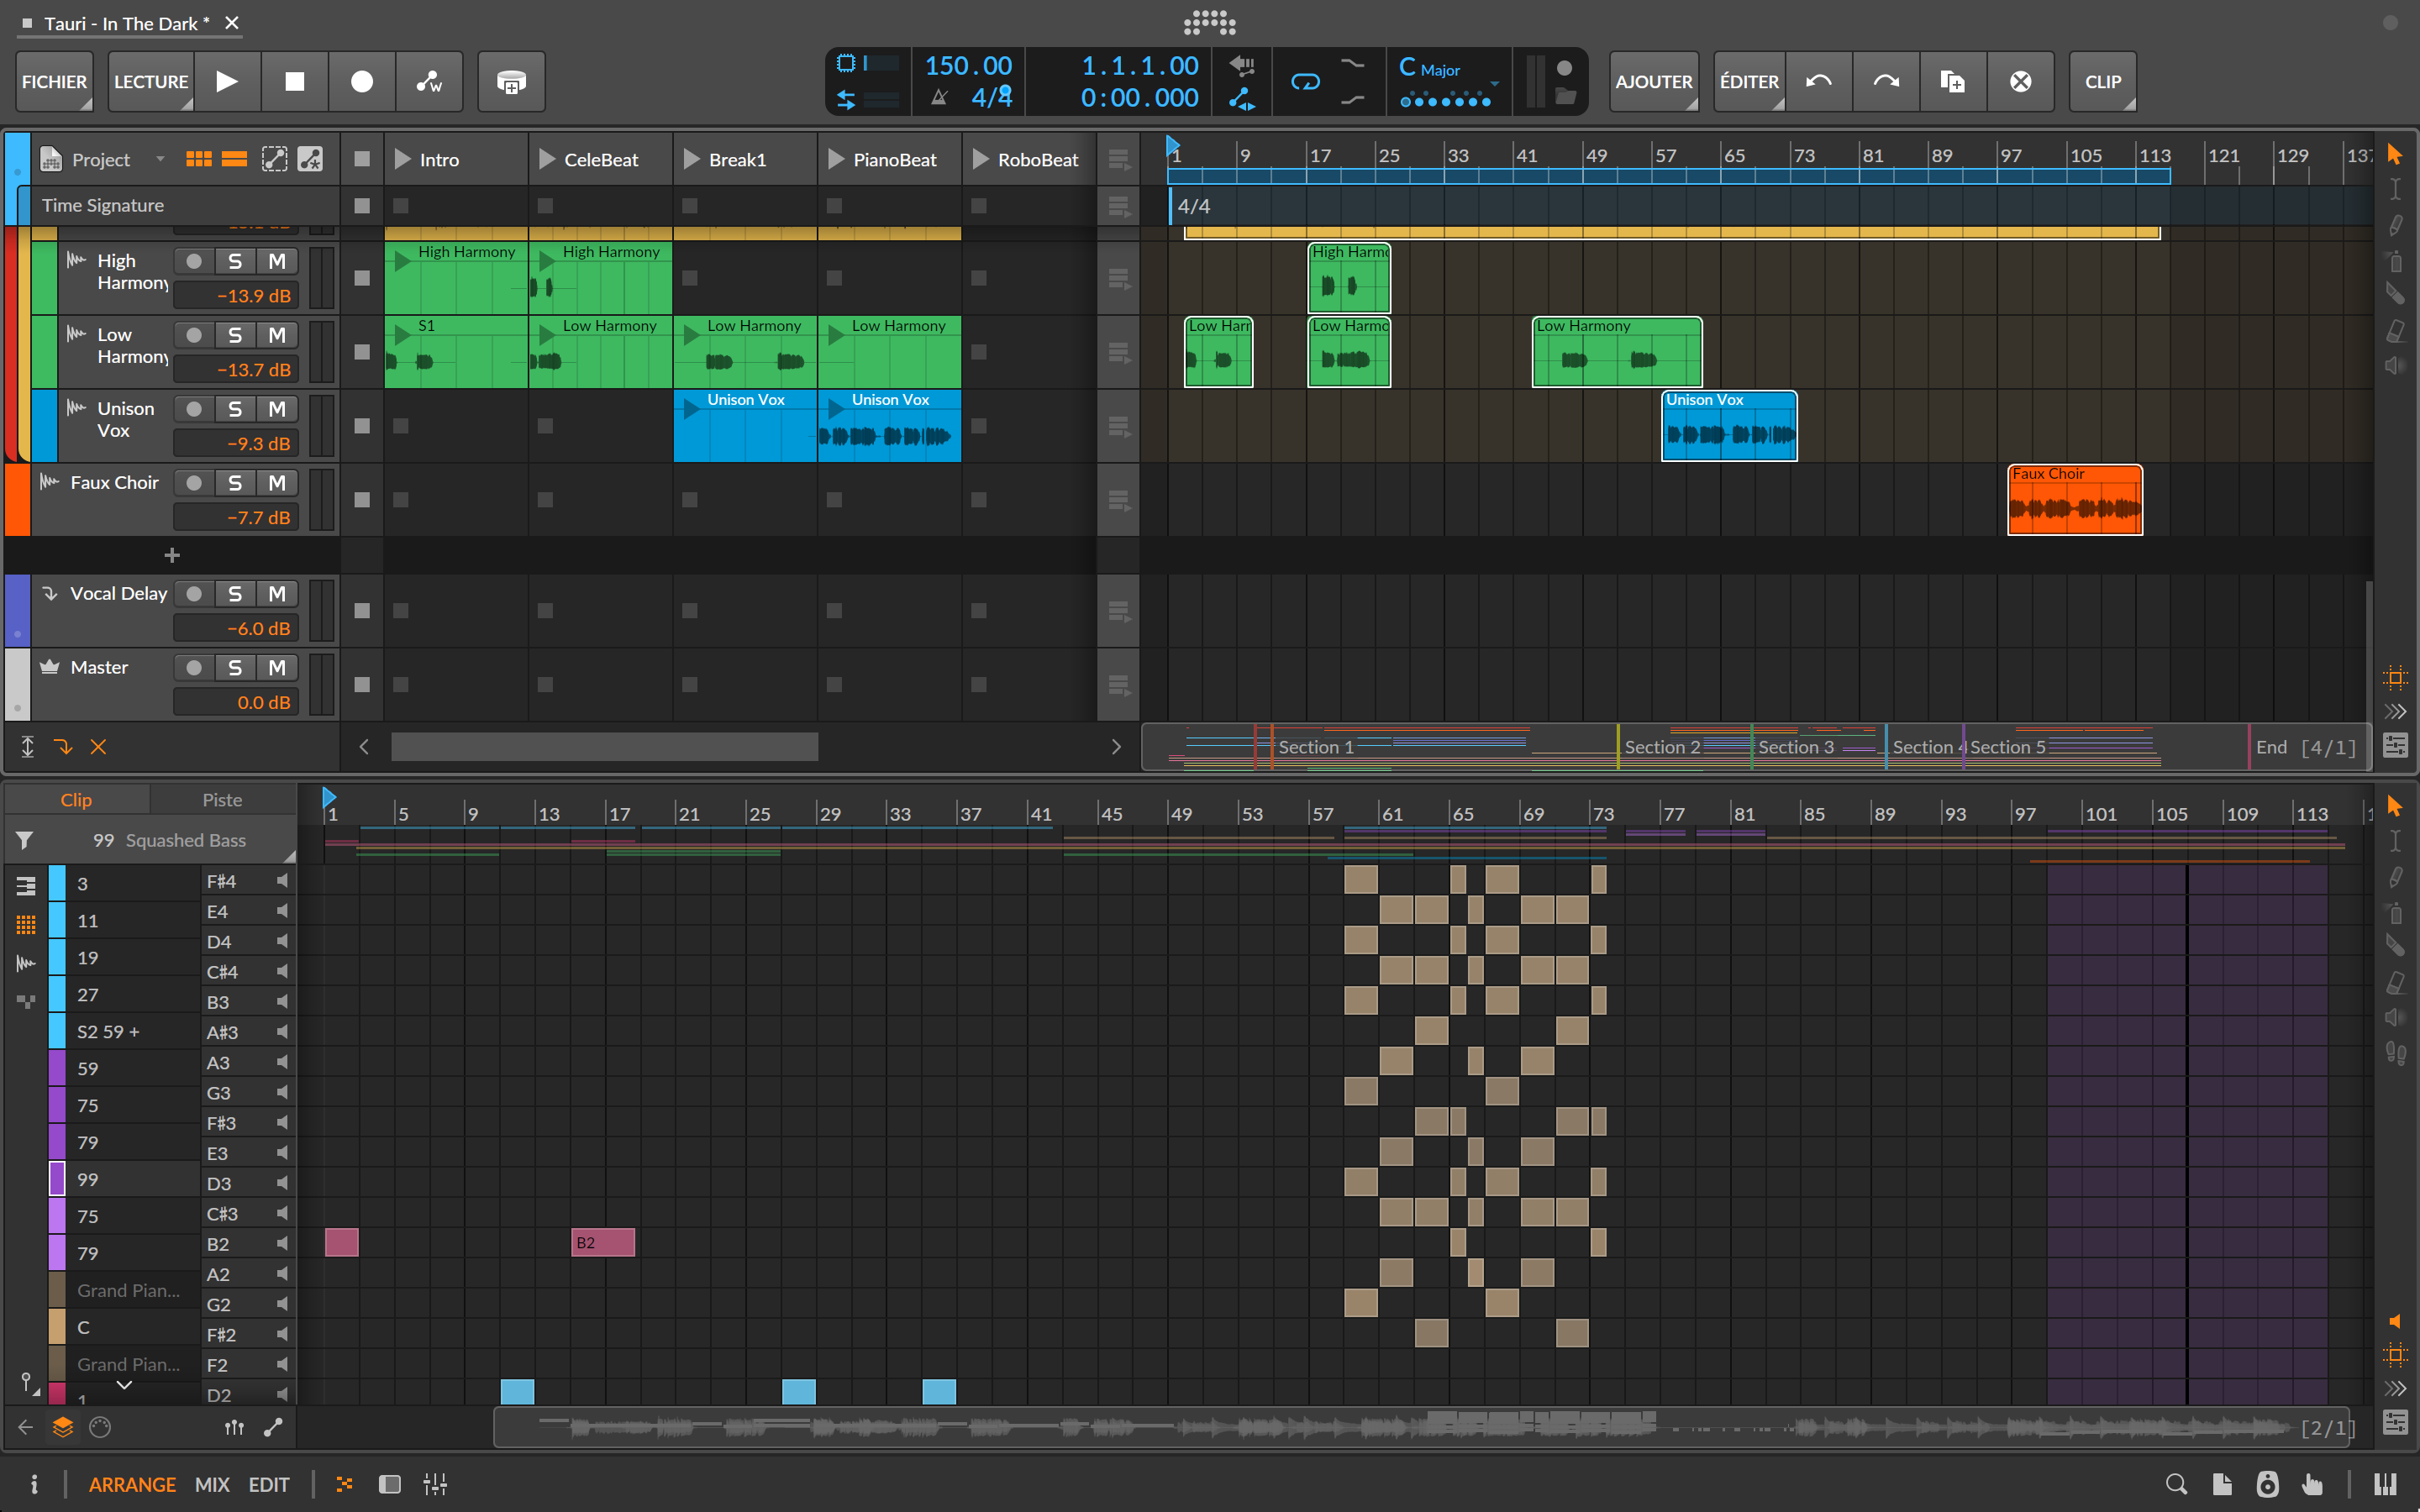Viewport: 2420px width, 1512px height.
Task: Open the FICHIER menu
Action: point(54,81)
